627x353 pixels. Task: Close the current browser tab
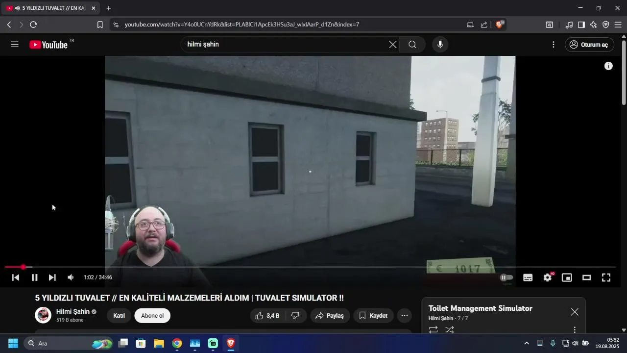(x=93, y=8)
